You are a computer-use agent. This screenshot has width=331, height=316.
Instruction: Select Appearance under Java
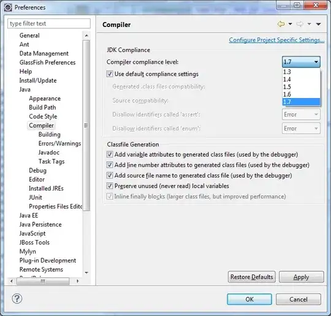(45, 99)
